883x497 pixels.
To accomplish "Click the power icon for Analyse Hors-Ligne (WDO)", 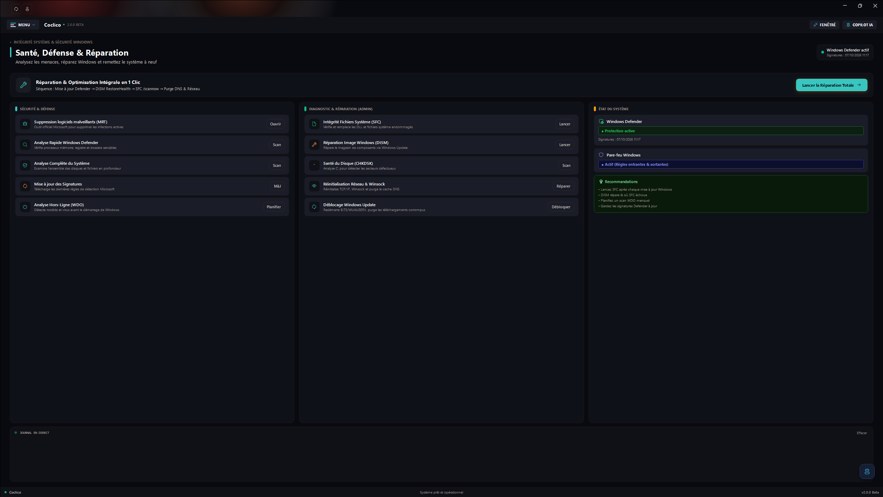I will click(x=25, y=207).
